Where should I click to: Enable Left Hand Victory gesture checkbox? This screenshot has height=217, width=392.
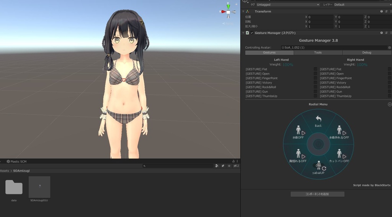click(x=315, y=83)
